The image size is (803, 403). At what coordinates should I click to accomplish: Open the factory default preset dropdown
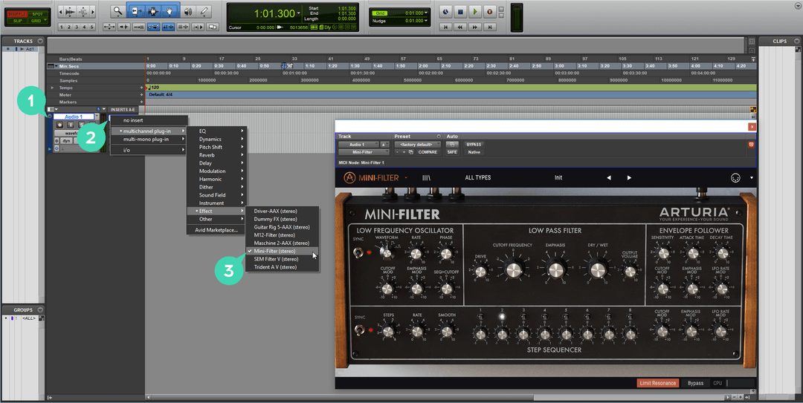(x=417, y=144)
